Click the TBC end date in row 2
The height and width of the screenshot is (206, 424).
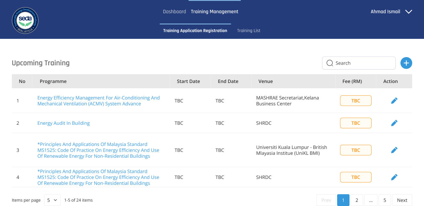tap(220, 123)
